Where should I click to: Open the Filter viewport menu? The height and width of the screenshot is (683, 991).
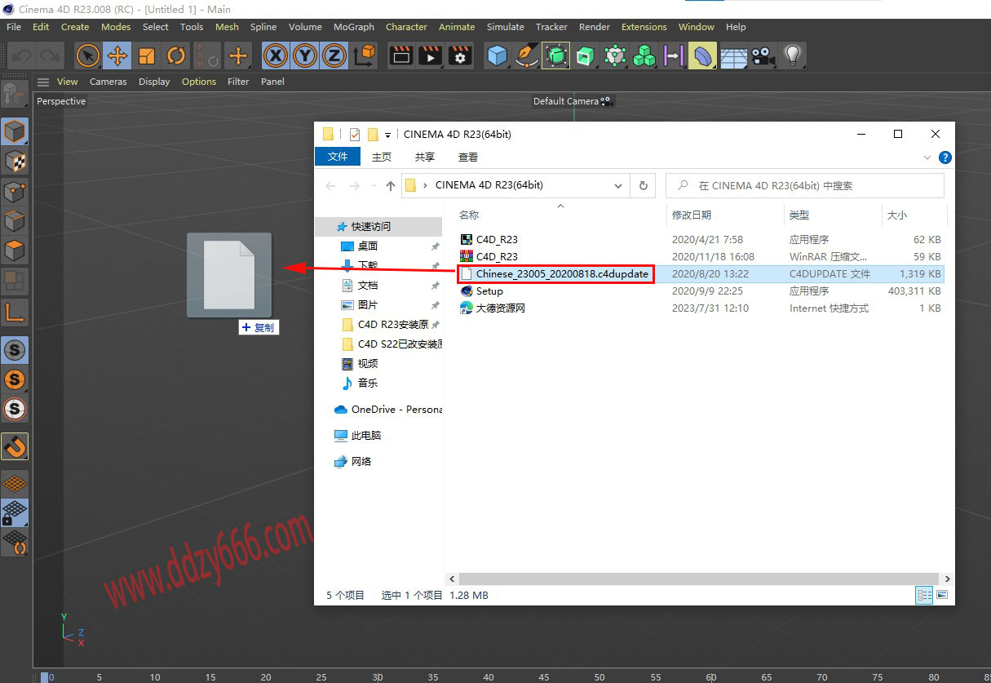238,82
